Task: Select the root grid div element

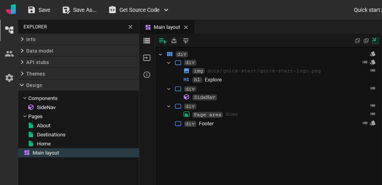Action: tap(182, 54)
